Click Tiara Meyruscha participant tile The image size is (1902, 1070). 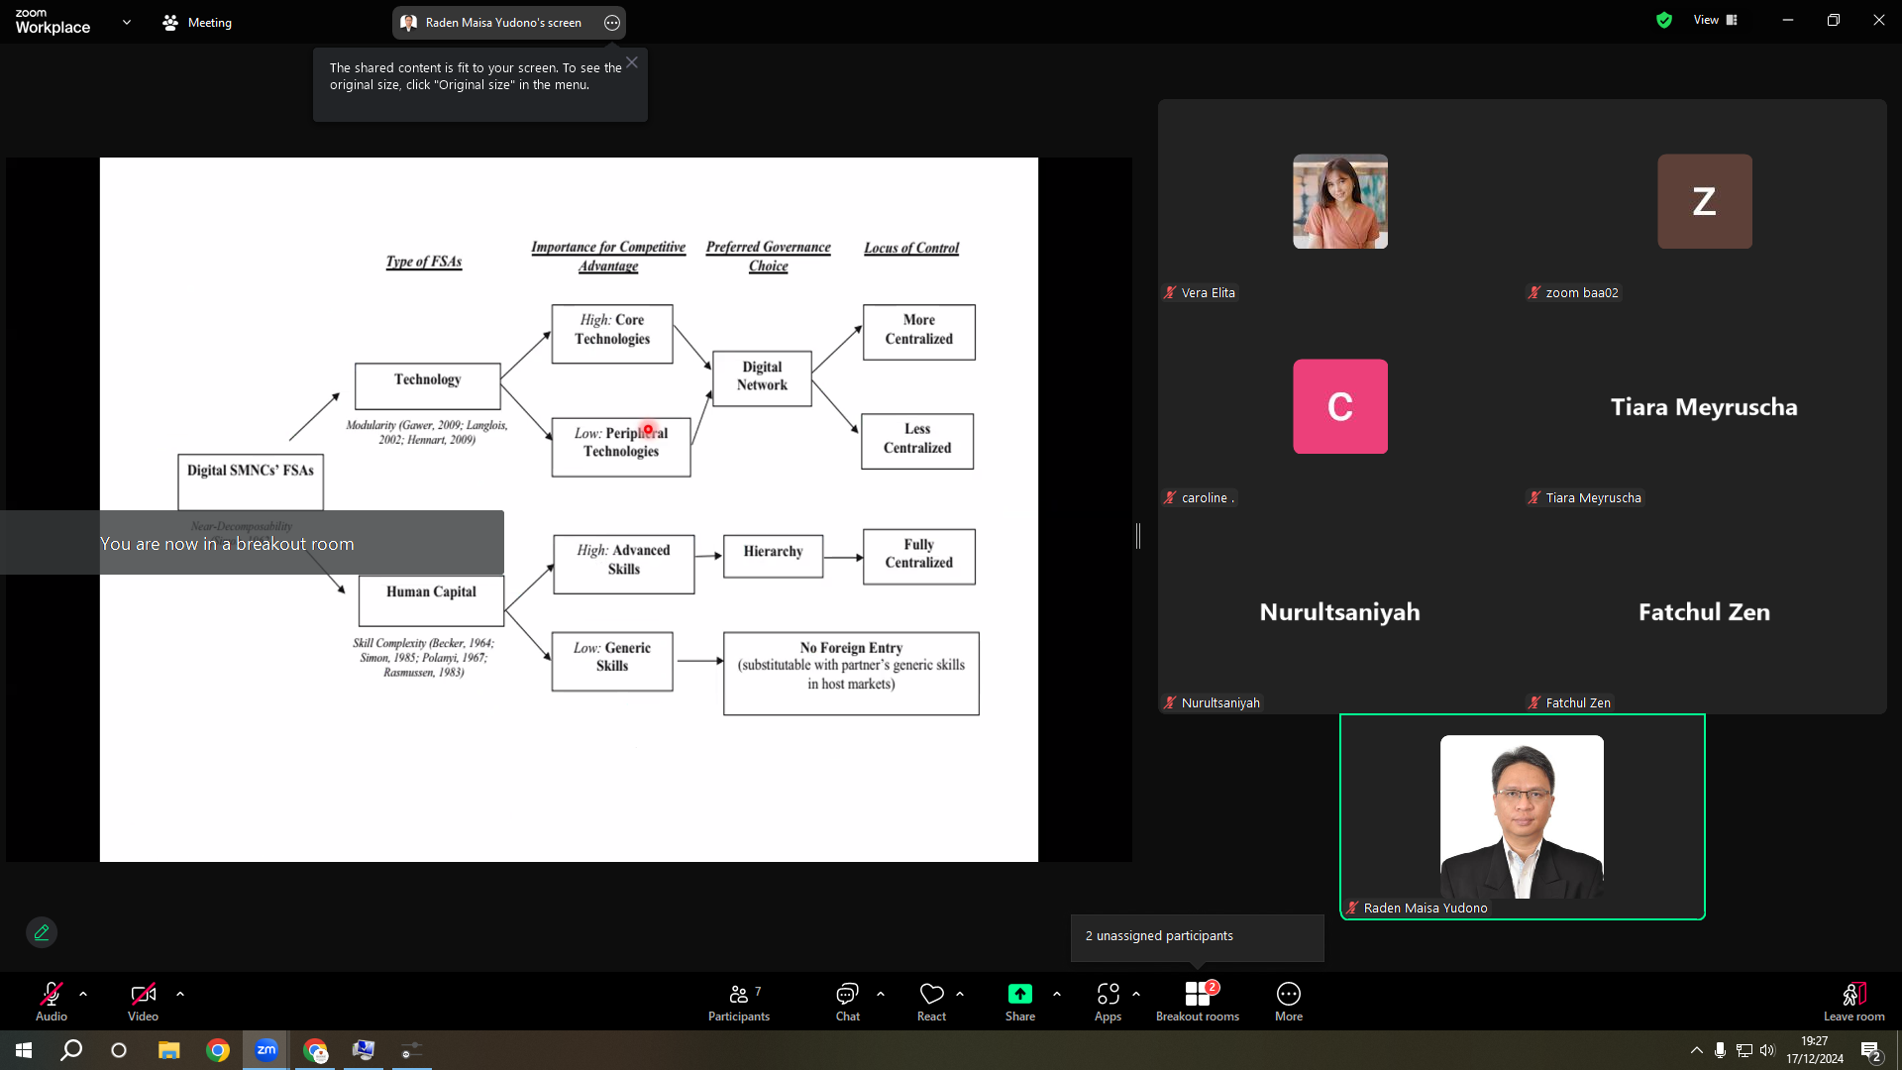[1704, 406]
